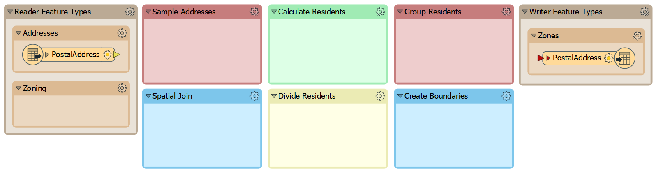Collapse the Reader Feature Types bookmark
The image size is (656, 173).
(x=10, y=12)
